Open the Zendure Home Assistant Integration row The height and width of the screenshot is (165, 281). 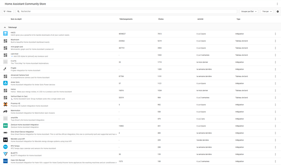click(x=140, y=126)
